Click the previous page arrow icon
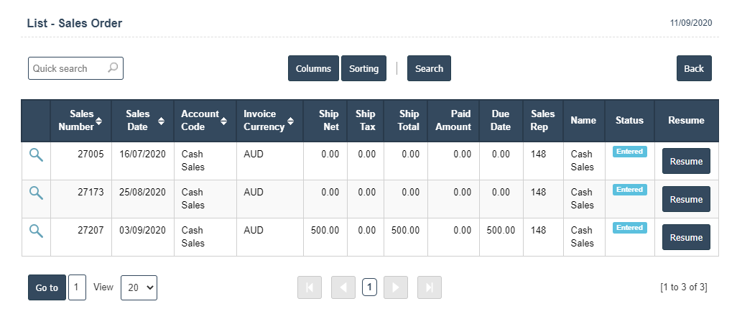737x309 pixels. pyautogui.click(x=343, y=287)
